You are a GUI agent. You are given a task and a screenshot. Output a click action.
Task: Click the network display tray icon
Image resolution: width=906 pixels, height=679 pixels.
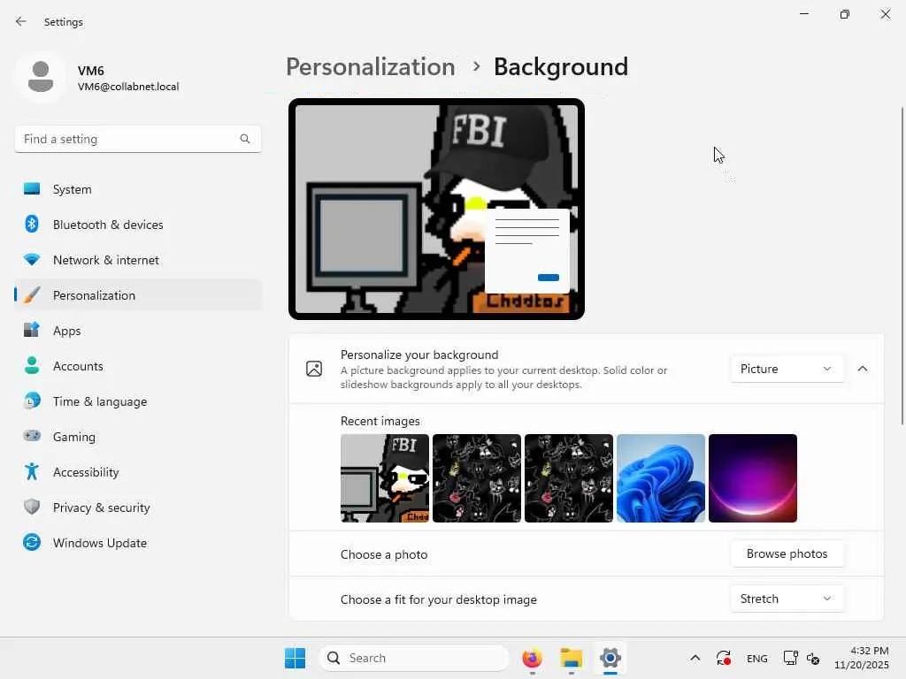pos(790,658)
